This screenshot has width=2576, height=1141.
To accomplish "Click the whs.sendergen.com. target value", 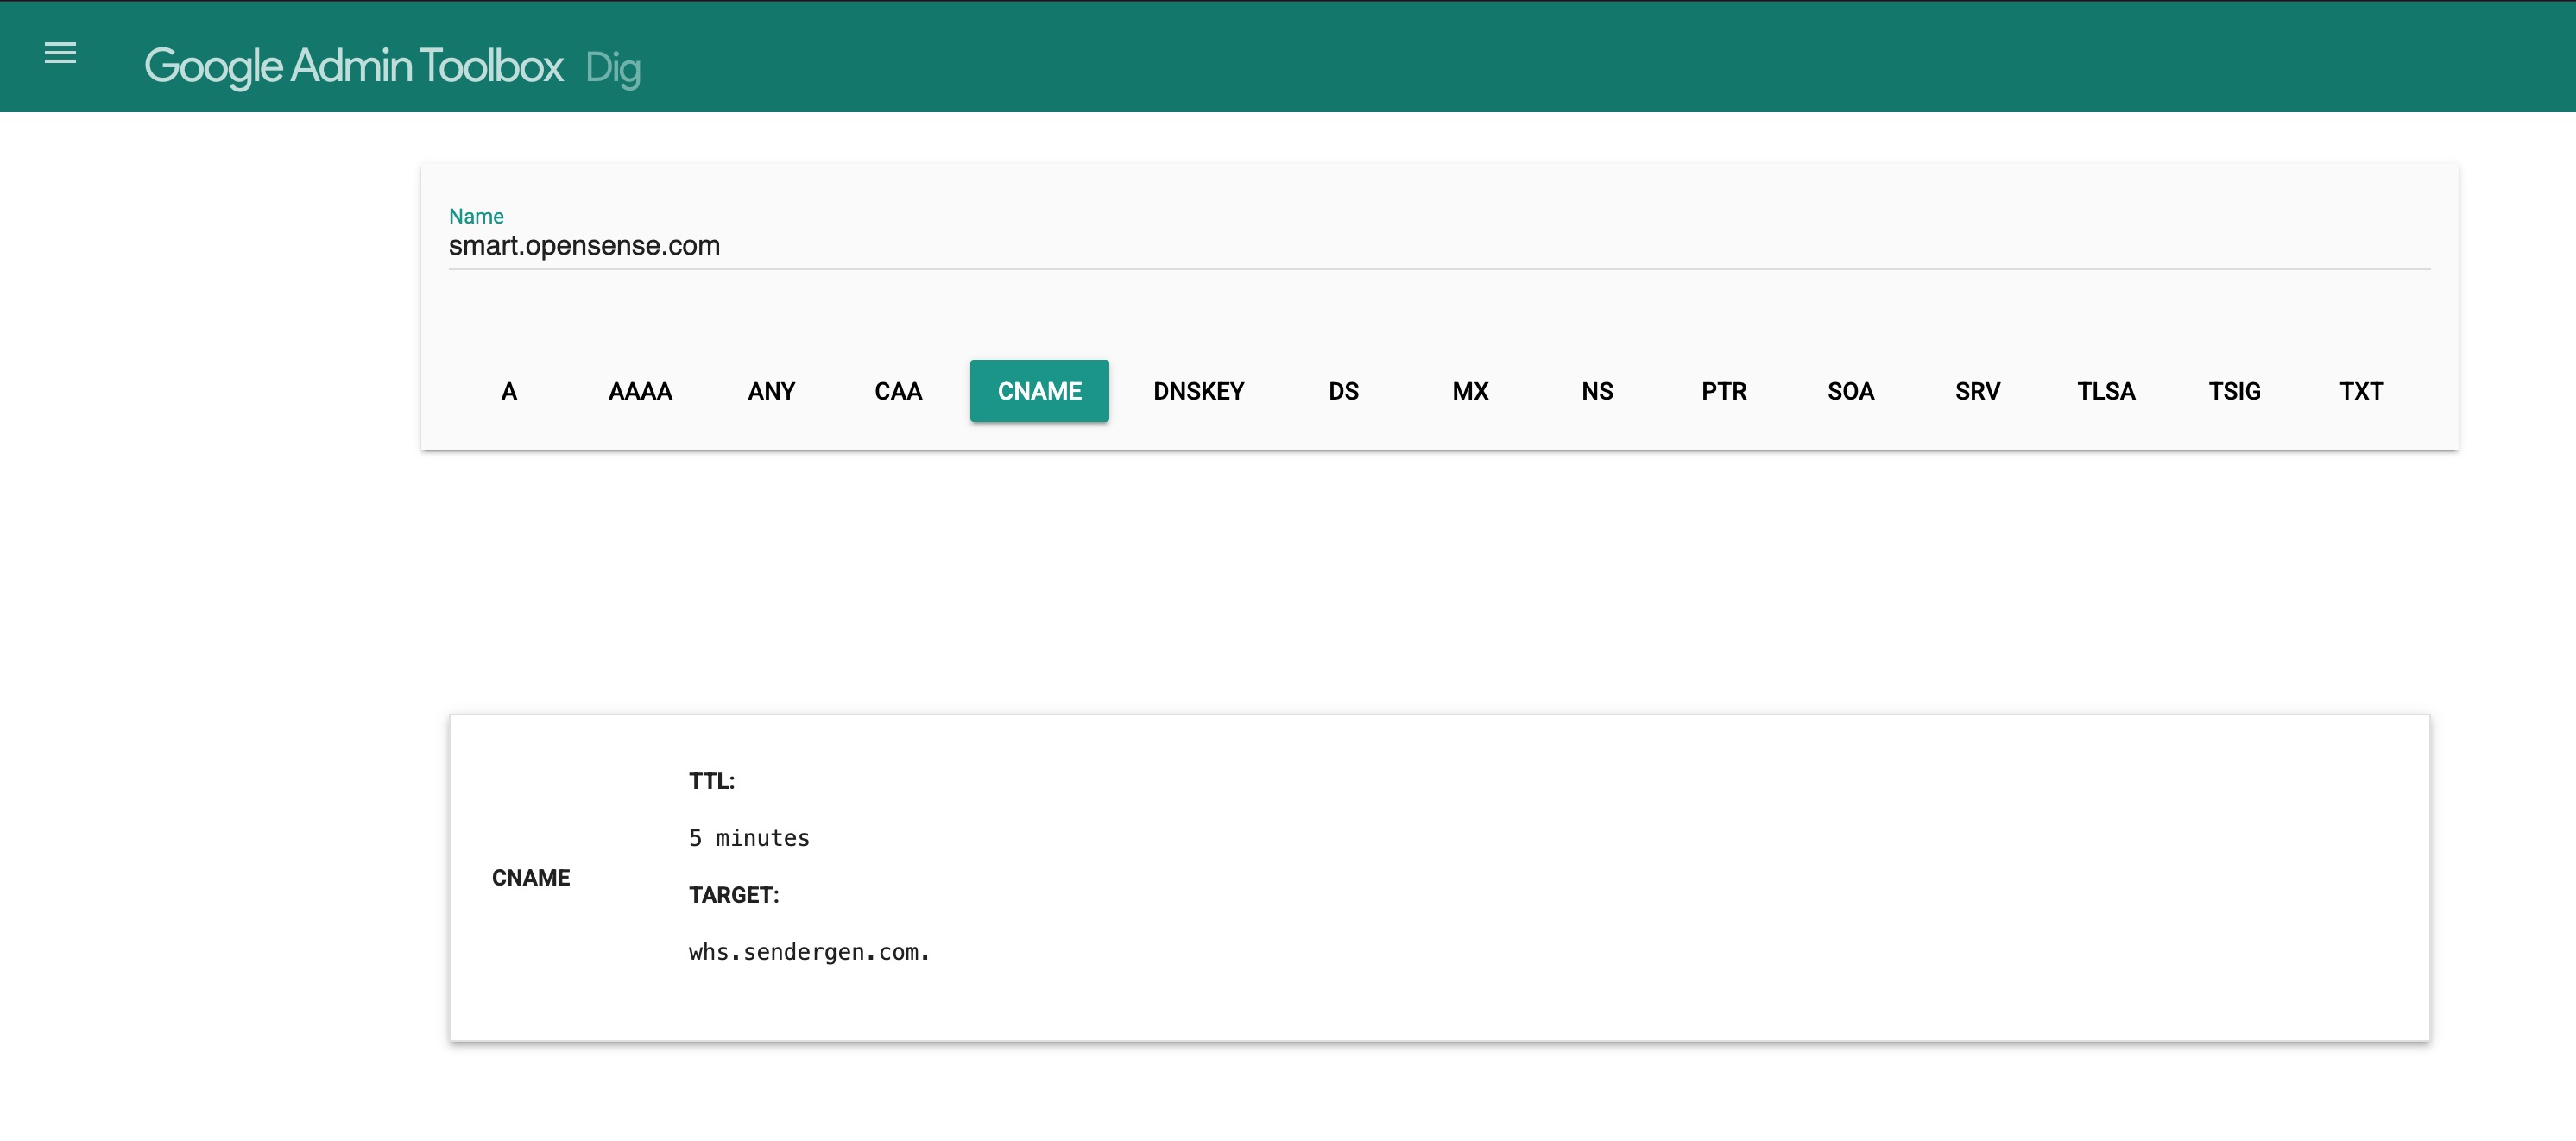I will (809, 952).
